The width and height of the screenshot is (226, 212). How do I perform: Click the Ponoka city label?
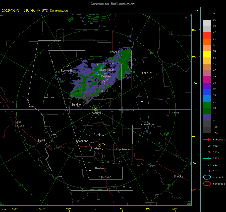[x=115, y=52]
